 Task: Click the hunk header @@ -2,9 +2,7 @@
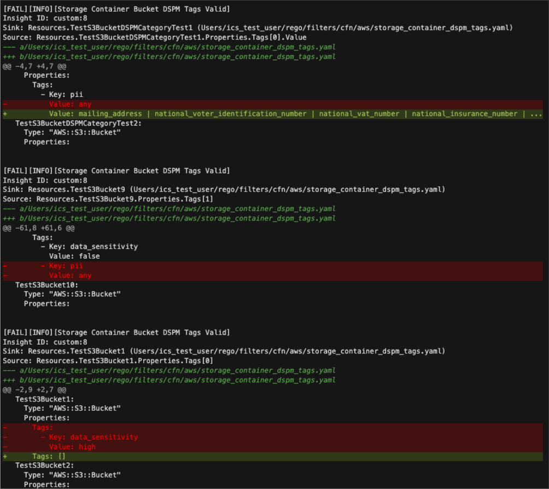(x=34, y=389)
